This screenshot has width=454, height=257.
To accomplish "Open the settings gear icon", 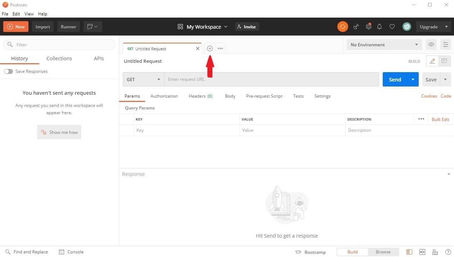I will (368, 27).
